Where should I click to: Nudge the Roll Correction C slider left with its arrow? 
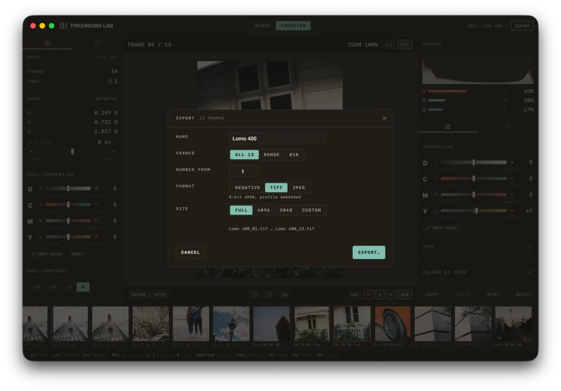40,205
